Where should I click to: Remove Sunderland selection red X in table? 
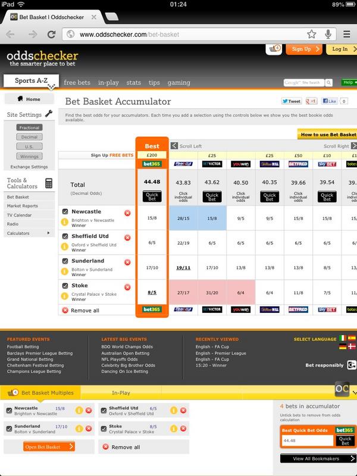tap(127, 262)
